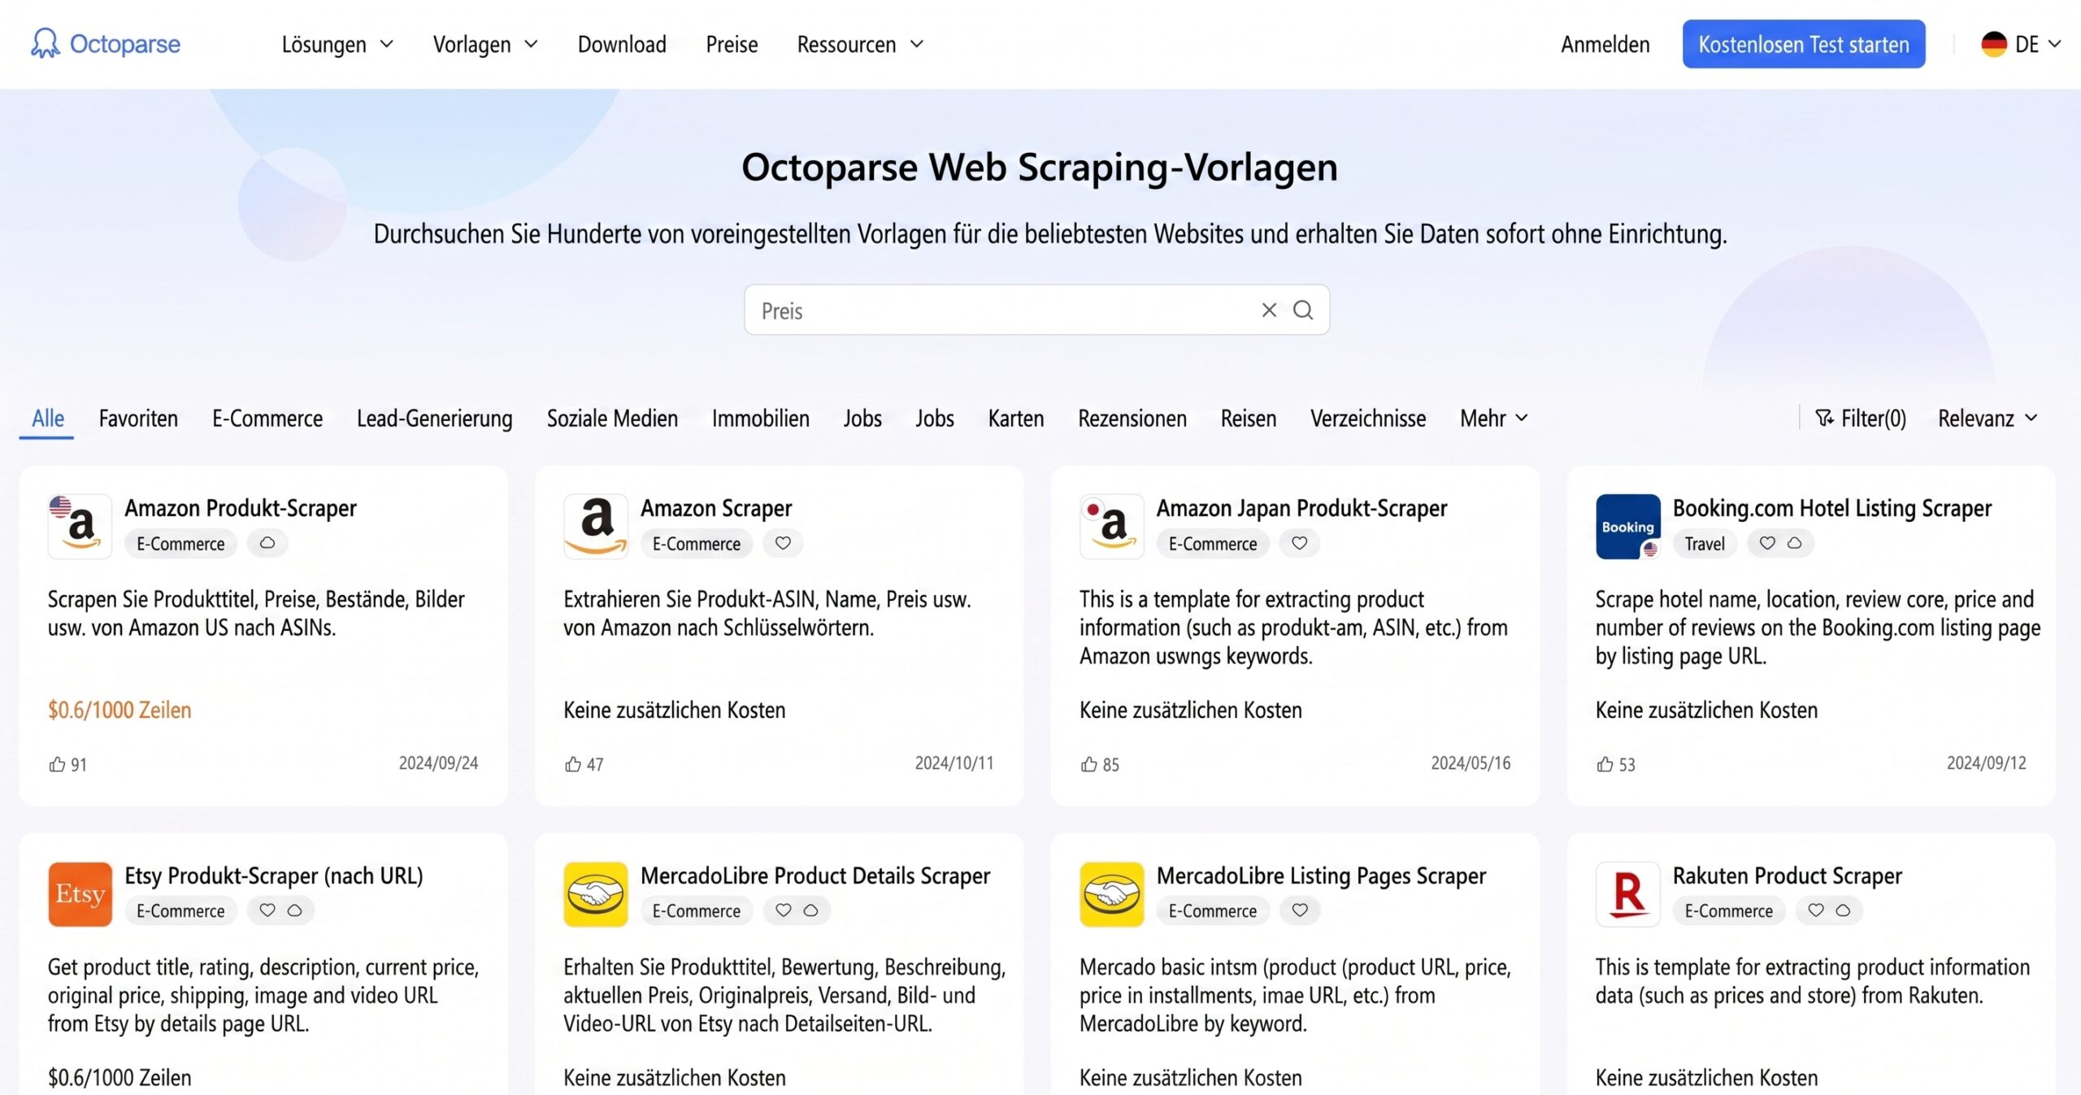Click the Booking logo thumbnail

pos(1627,526)
